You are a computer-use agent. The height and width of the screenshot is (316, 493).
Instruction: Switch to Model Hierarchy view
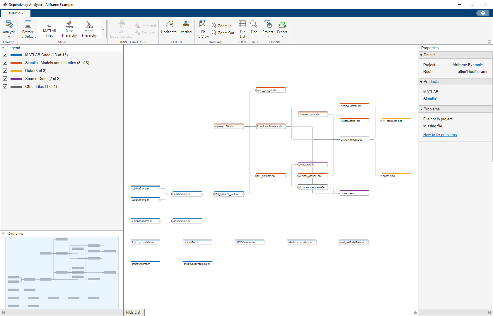coord(89,28)
